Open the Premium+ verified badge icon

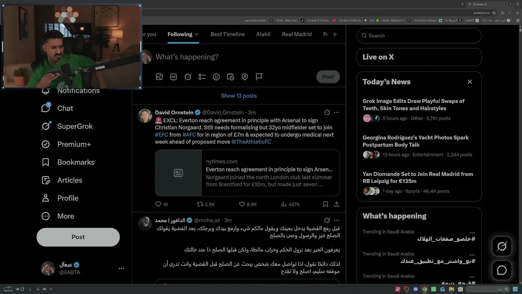46,144
